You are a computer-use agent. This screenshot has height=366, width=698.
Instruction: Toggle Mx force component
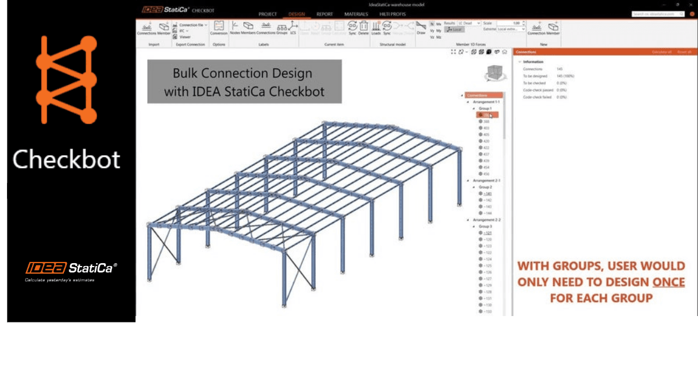tap(439, 23)
